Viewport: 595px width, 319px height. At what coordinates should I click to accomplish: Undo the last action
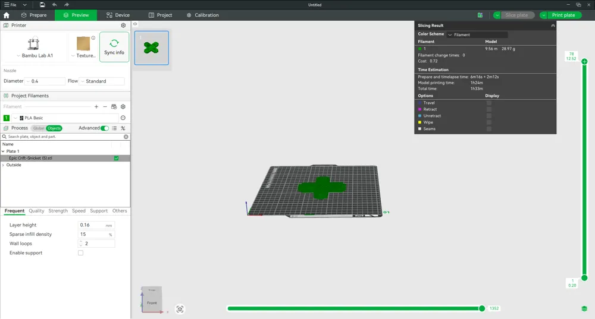(x=54, y=5)
